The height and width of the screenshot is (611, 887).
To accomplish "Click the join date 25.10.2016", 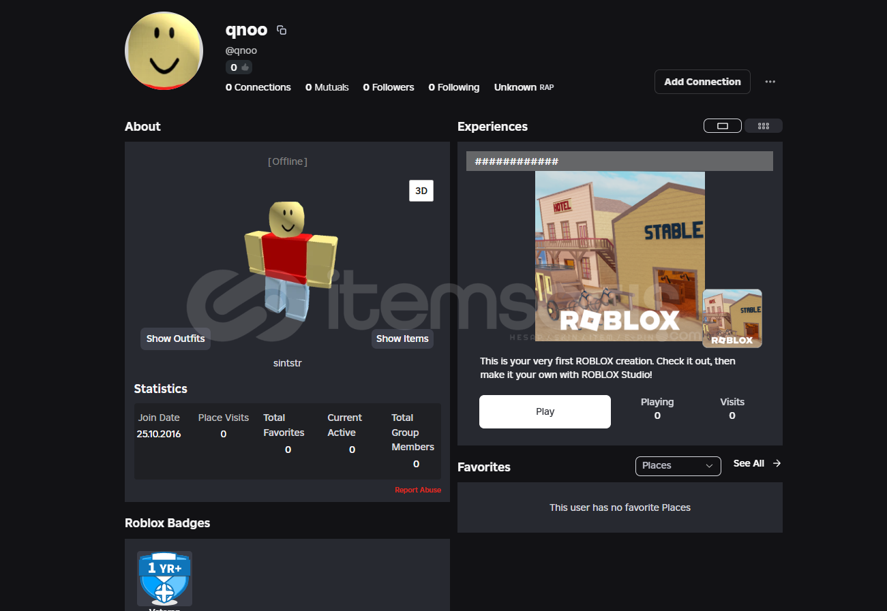I will point(159,434).
